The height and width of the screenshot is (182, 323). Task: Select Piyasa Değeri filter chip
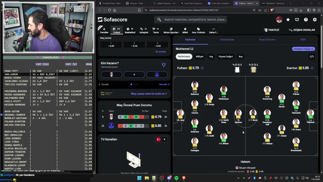coord(226,57)
